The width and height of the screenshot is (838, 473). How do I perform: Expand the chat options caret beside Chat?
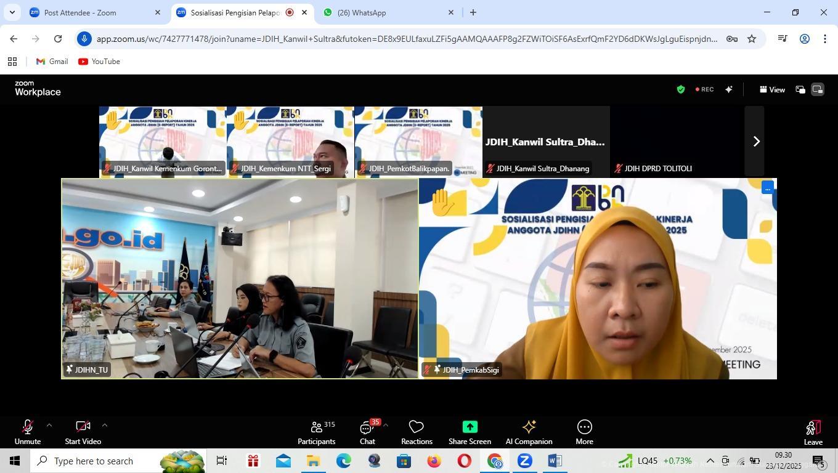(386, 425)
